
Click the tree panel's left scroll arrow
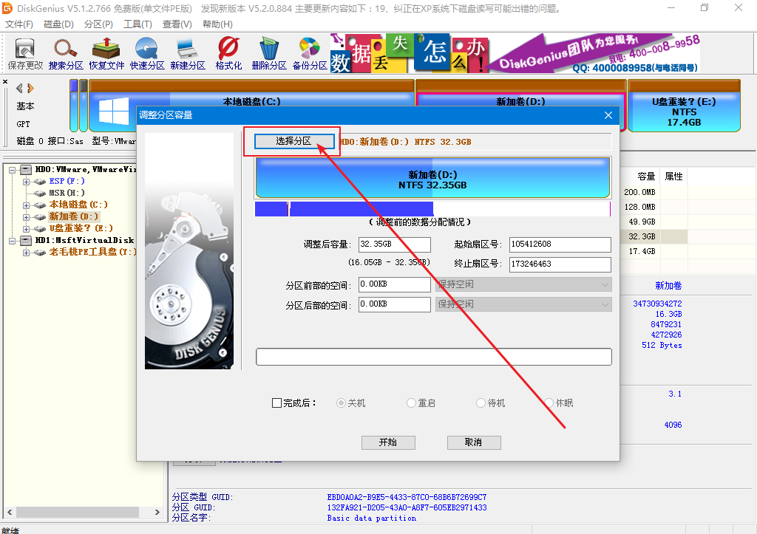[10, 513]
